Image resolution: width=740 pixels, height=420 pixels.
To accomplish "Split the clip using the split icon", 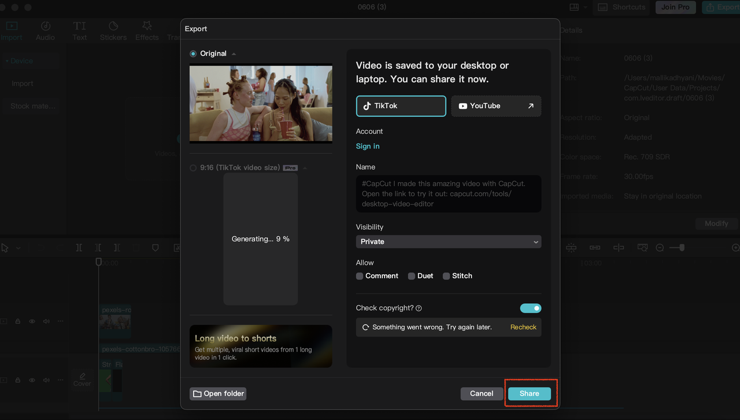I will [x=79, y=247].
